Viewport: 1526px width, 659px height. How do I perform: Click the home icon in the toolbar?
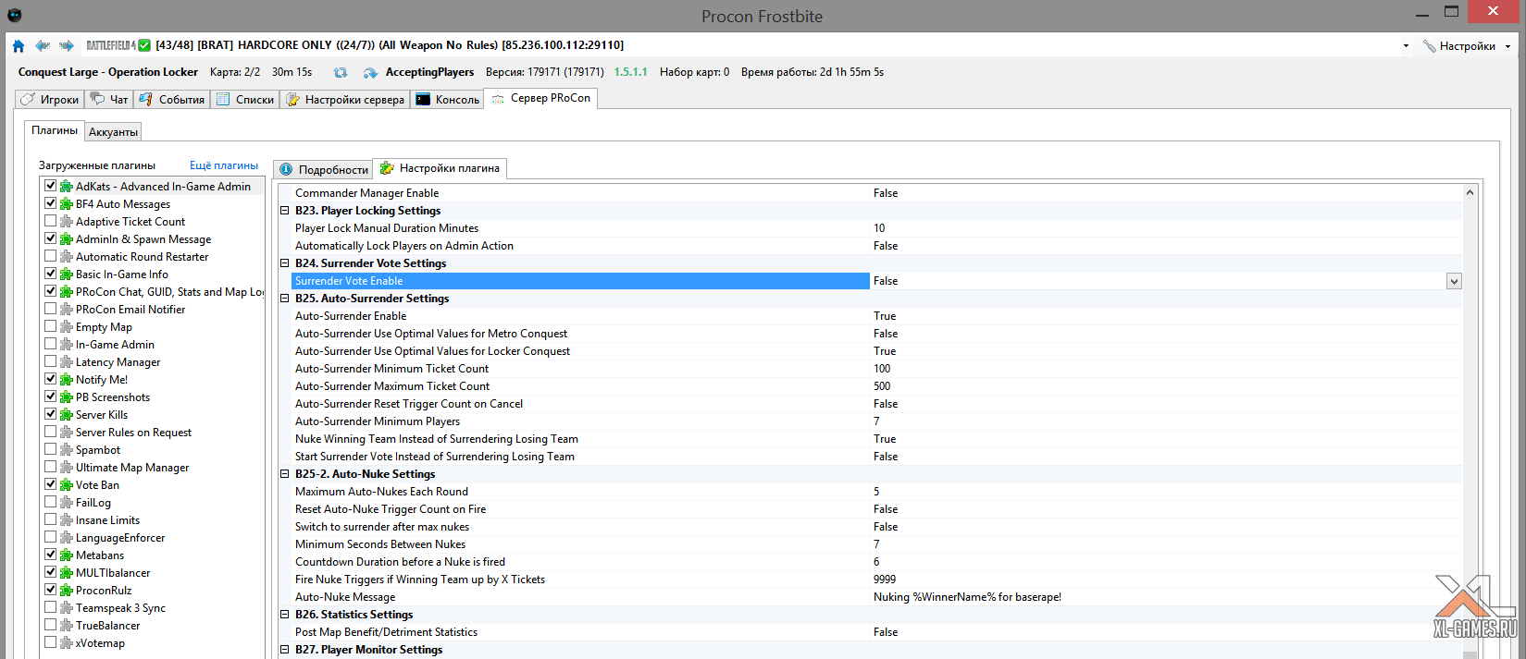19,45
